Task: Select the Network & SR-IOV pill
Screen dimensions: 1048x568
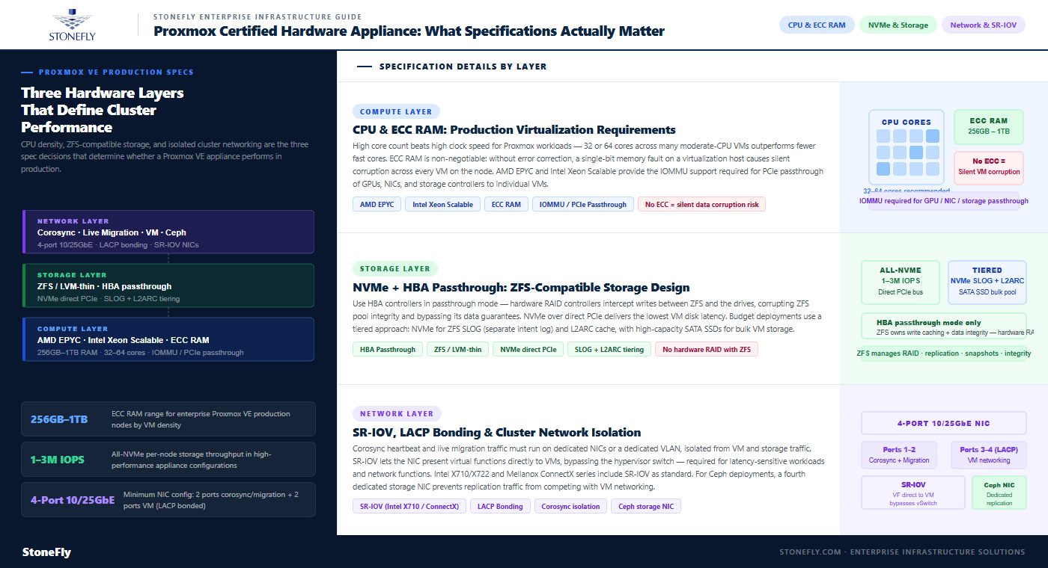Action: (983, 25)
